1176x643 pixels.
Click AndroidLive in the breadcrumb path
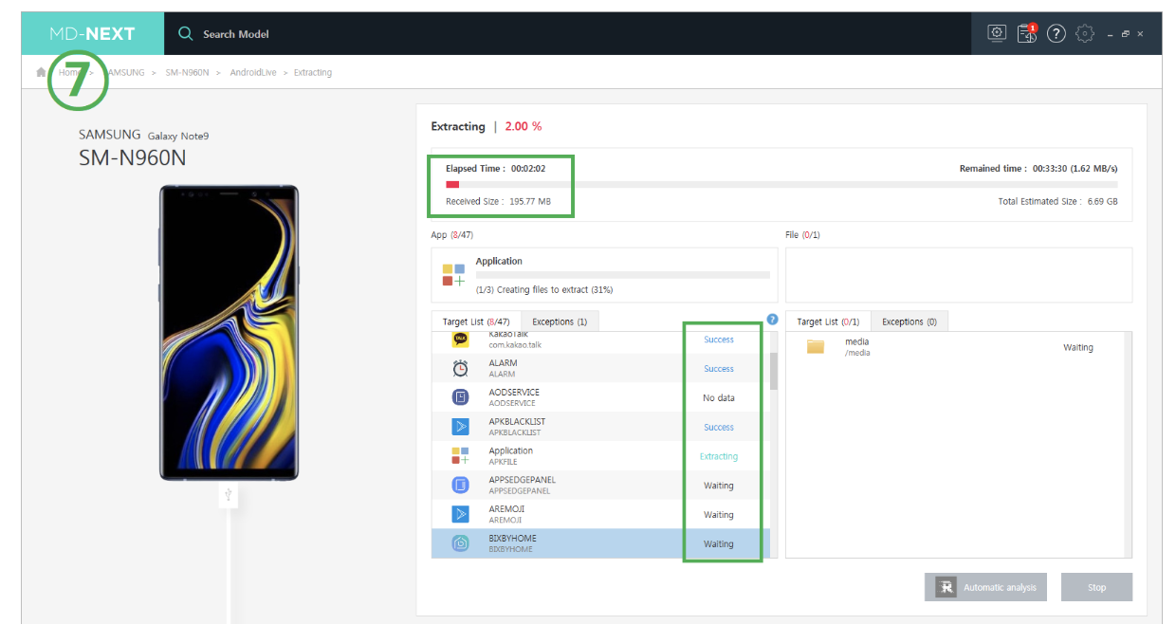coord(252,72)
